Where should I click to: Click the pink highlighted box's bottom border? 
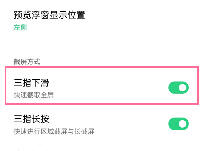click(101, 104)
